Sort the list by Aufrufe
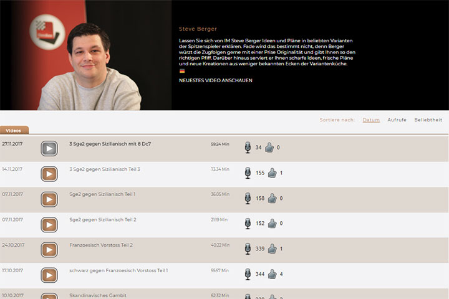This screenshot has width=449, height=299. pyautogui.click(x=397, y=120)
